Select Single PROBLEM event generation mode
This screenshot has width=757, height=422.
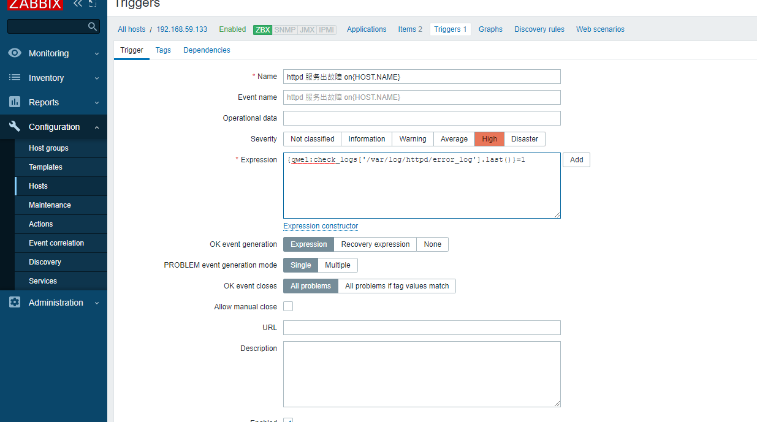[300, 265]
